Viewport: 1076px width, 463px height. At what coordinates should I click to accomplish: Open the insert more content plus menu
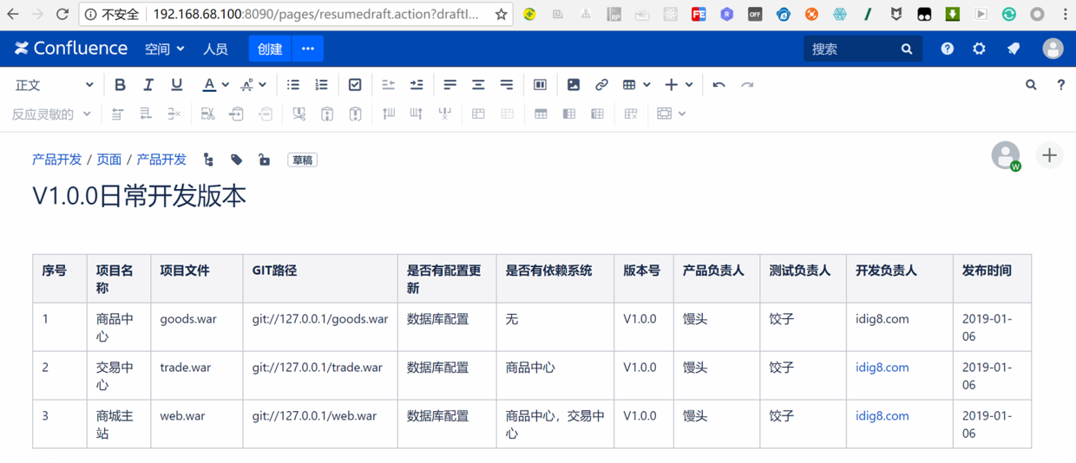coord(679,85)
